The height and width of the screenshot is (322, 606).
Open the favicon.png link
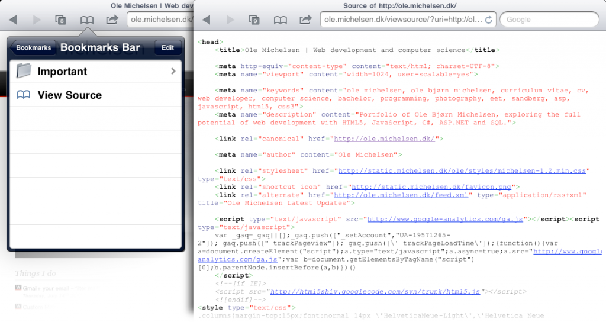click(431, 187)
